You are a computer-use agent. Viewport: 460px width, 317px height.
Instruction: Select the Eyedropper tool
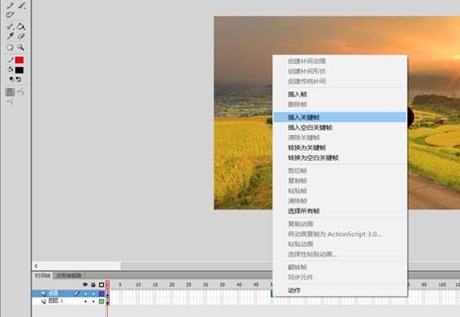[10, 36]
